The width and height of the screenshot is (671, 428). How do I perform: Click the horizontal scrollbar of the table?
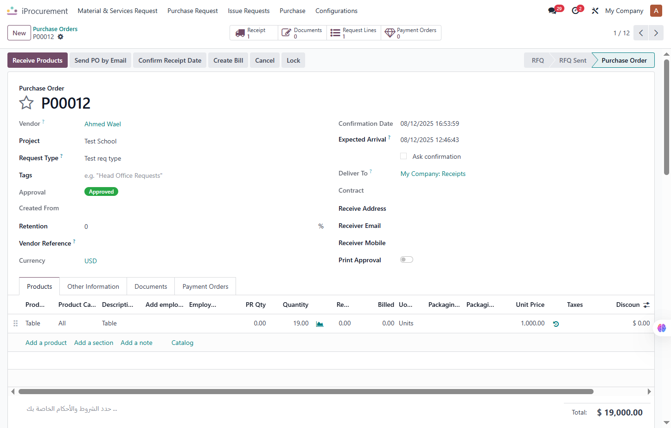pyautogui.click(x=306, y=391)
